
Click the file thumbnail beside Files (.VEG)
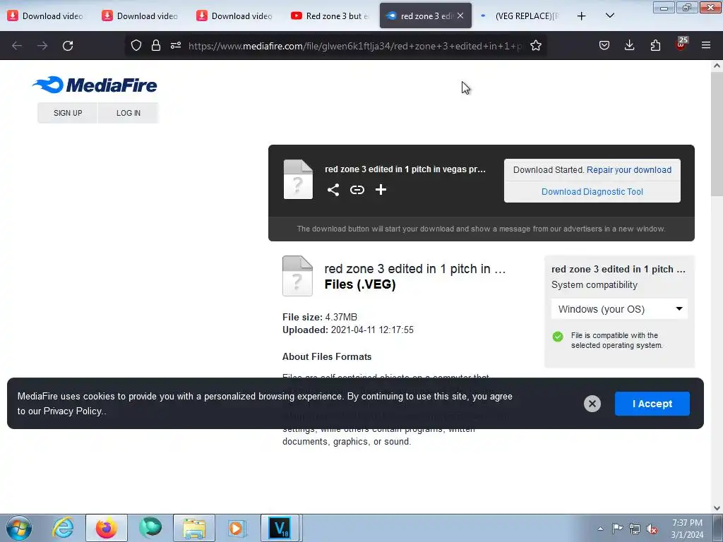(297, 276)
